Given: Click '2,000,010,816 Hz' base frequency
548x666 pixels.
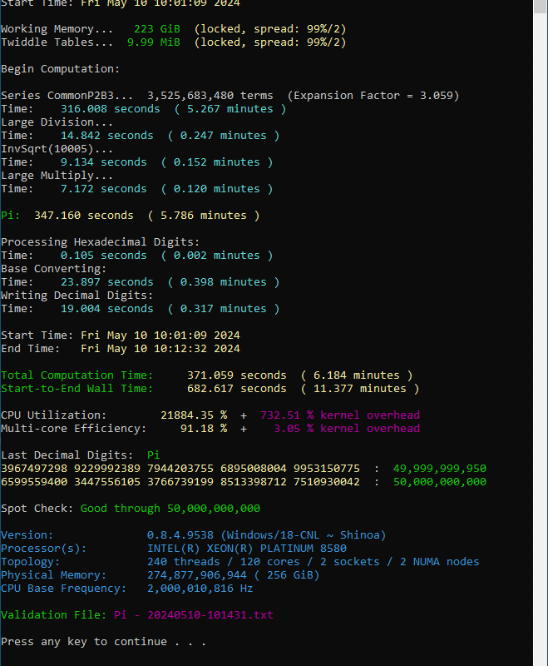Looking at the screenshot, I should (200, 589).
